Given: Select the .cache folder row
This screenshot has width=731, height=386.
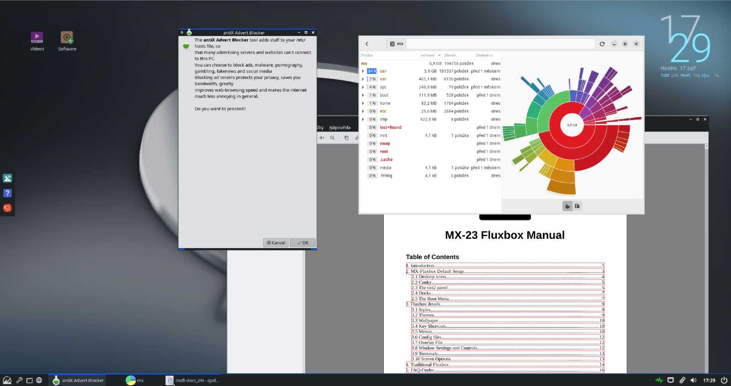Looking at the screenshot, I should click(x=431, y=159).
